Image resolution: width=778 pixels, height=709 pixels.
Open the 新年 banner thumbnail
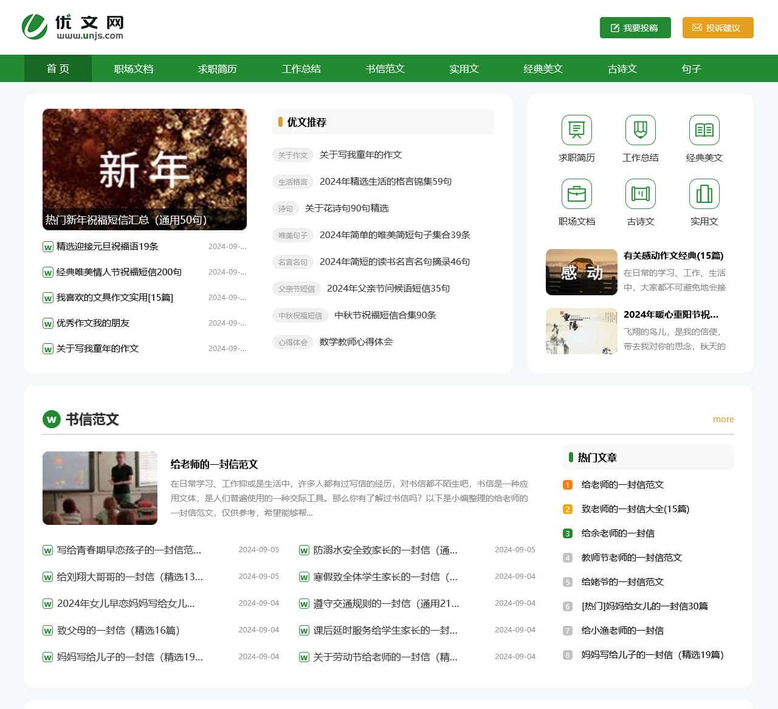(145, 170)
